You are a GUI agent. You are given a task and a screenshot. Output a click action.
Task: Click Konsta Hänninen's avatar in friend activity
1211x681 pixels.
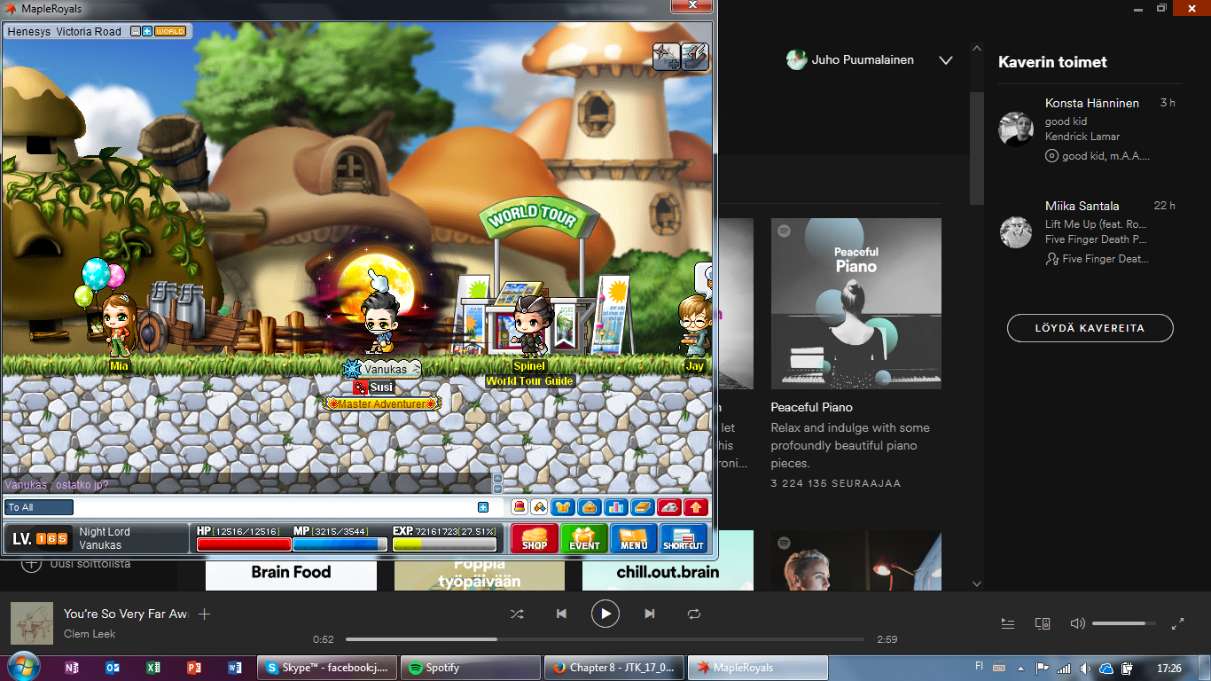coord(1016,129)
